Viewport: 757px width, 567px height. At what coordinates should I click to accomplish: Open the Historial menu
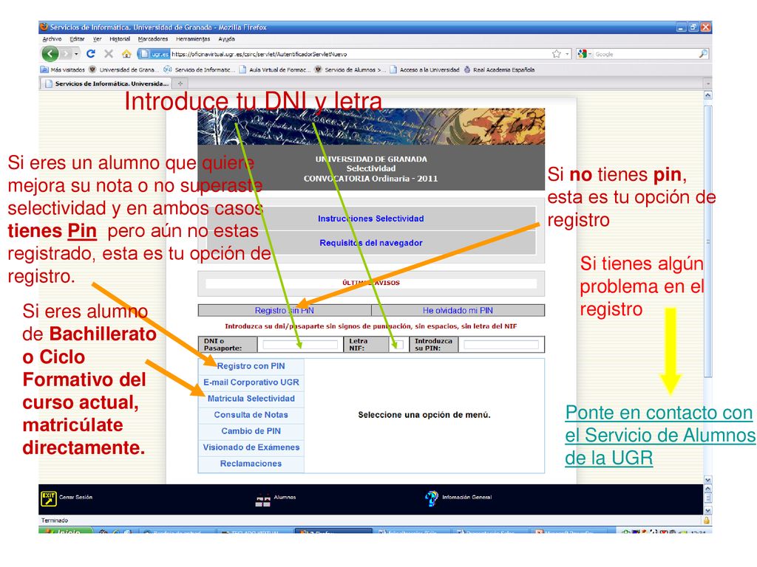[119, 39]
